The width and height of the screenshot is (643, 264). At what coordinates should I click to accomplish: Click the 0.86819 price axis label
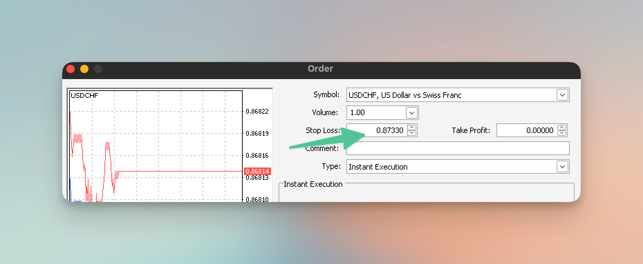tap(257, 133)
